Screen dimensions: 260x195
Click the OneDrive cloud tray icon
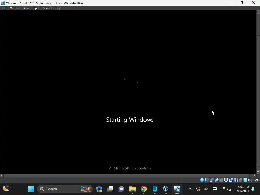[x=206, y=189]
